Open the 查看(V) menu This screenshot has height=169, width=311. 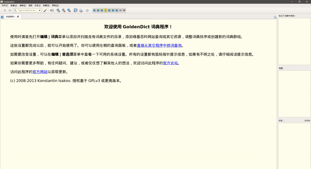click(14, 5)
